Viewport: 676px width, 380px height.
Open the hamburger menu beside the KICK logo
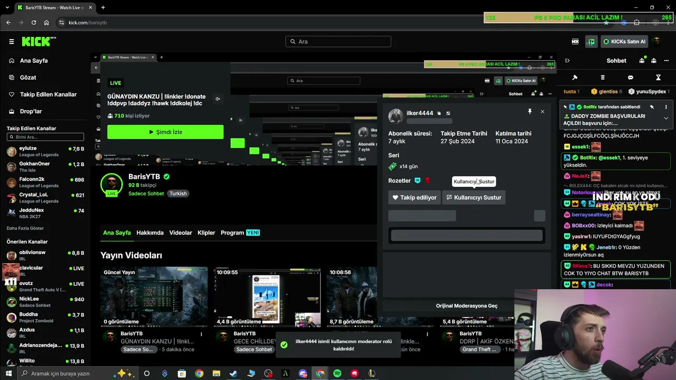[x=11, y=42]
